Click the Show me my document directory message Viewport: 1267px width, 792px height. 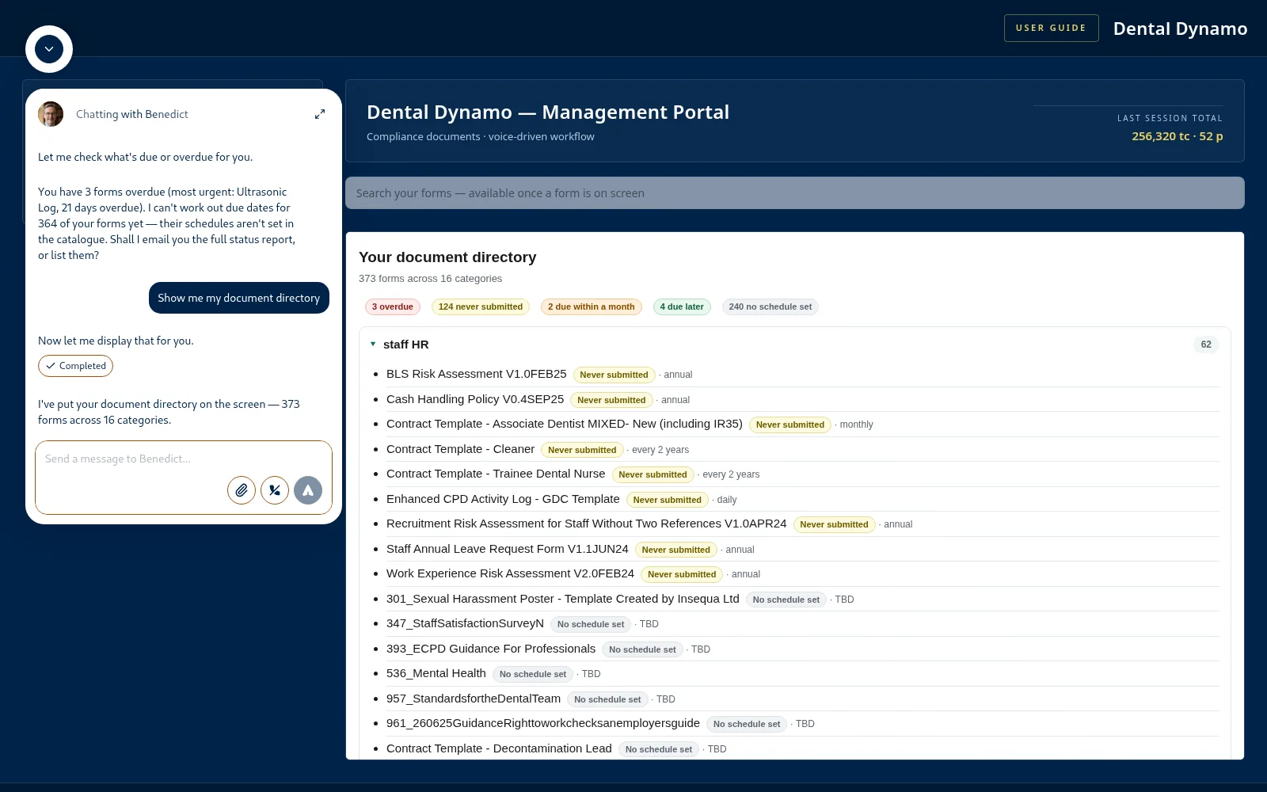[239, 298]
